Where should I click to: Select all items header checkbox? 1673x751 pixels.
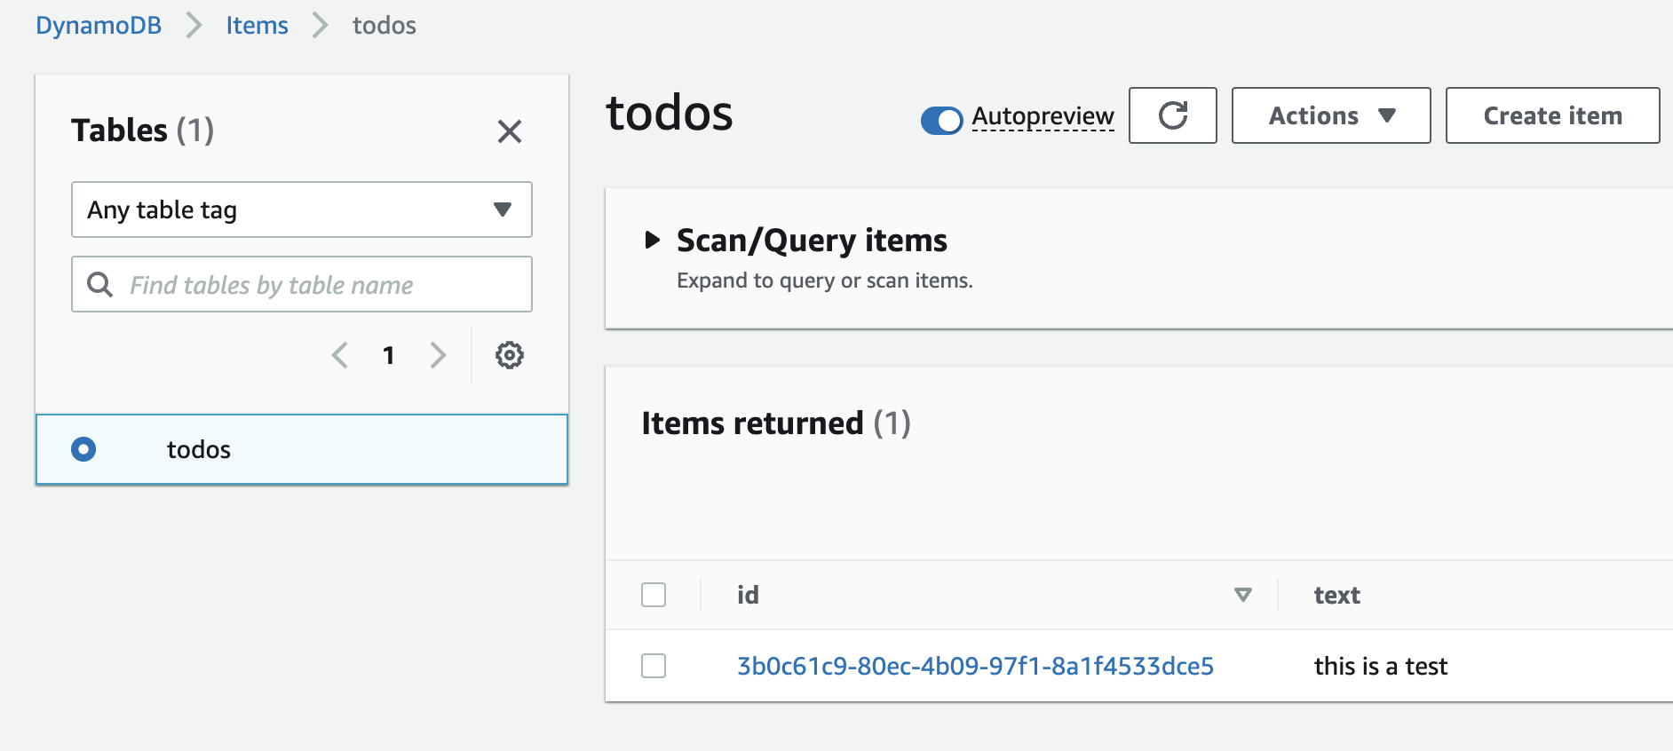(x=654, y=595)
